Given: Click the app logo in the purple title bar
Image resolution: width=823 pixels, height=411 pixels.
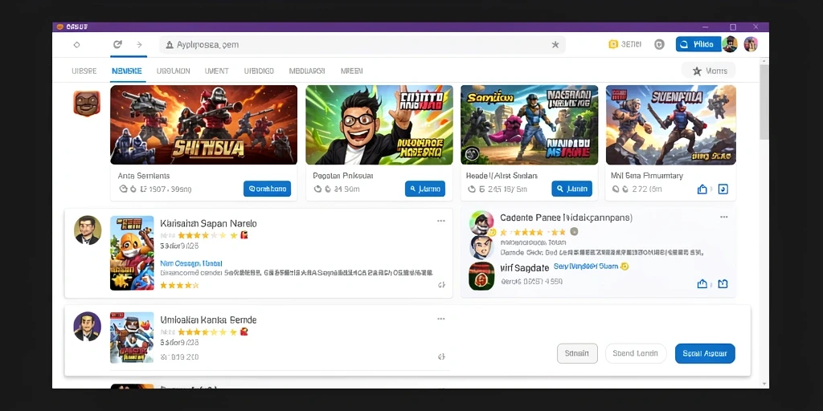Looking at the screenshot, I should point(59,26).
